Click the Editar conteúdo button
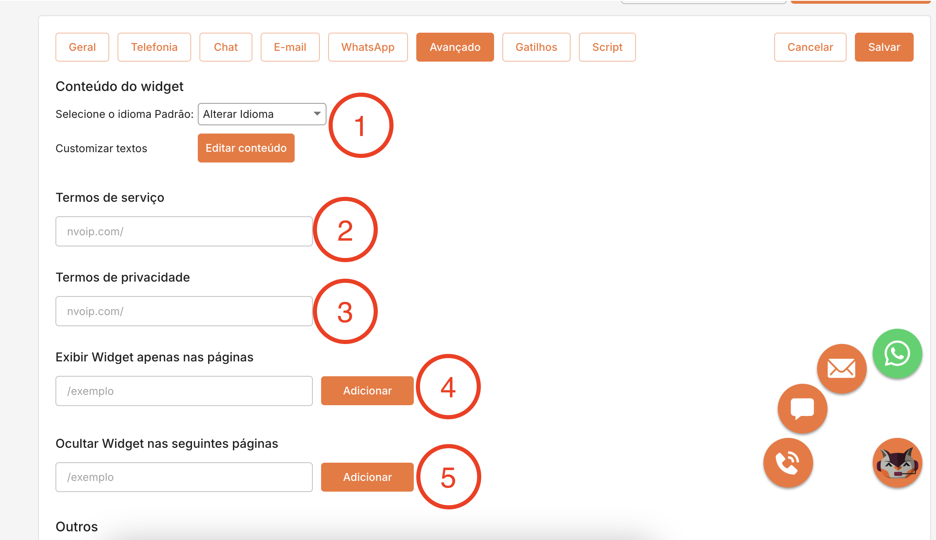This screenshot has height=540, width=936. point(246,148)
